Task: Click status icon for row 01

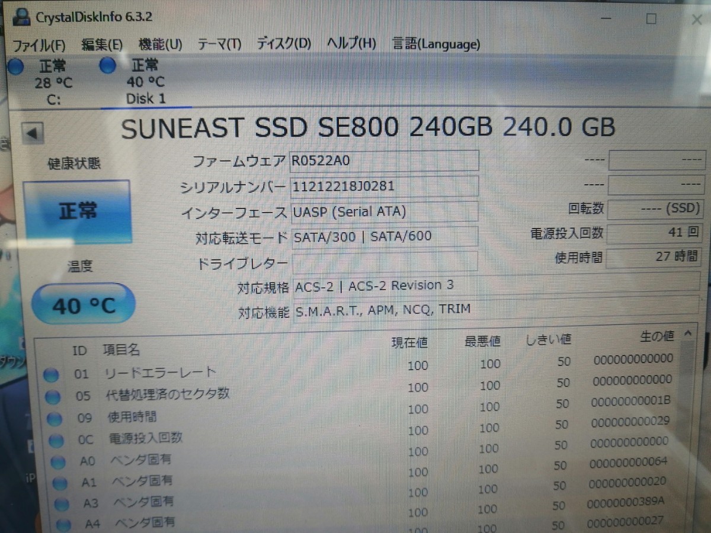Action: pos(52,374)
